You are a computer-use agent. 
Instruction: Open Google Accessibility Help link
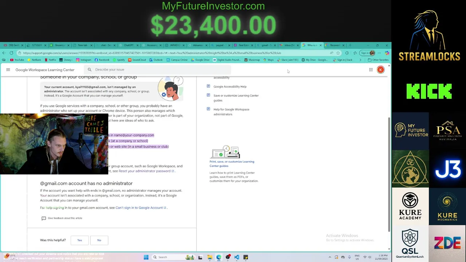(230, 87)
